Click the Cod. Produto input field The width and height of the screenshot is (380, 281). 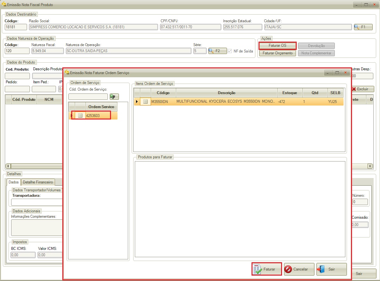coord(17,76)
